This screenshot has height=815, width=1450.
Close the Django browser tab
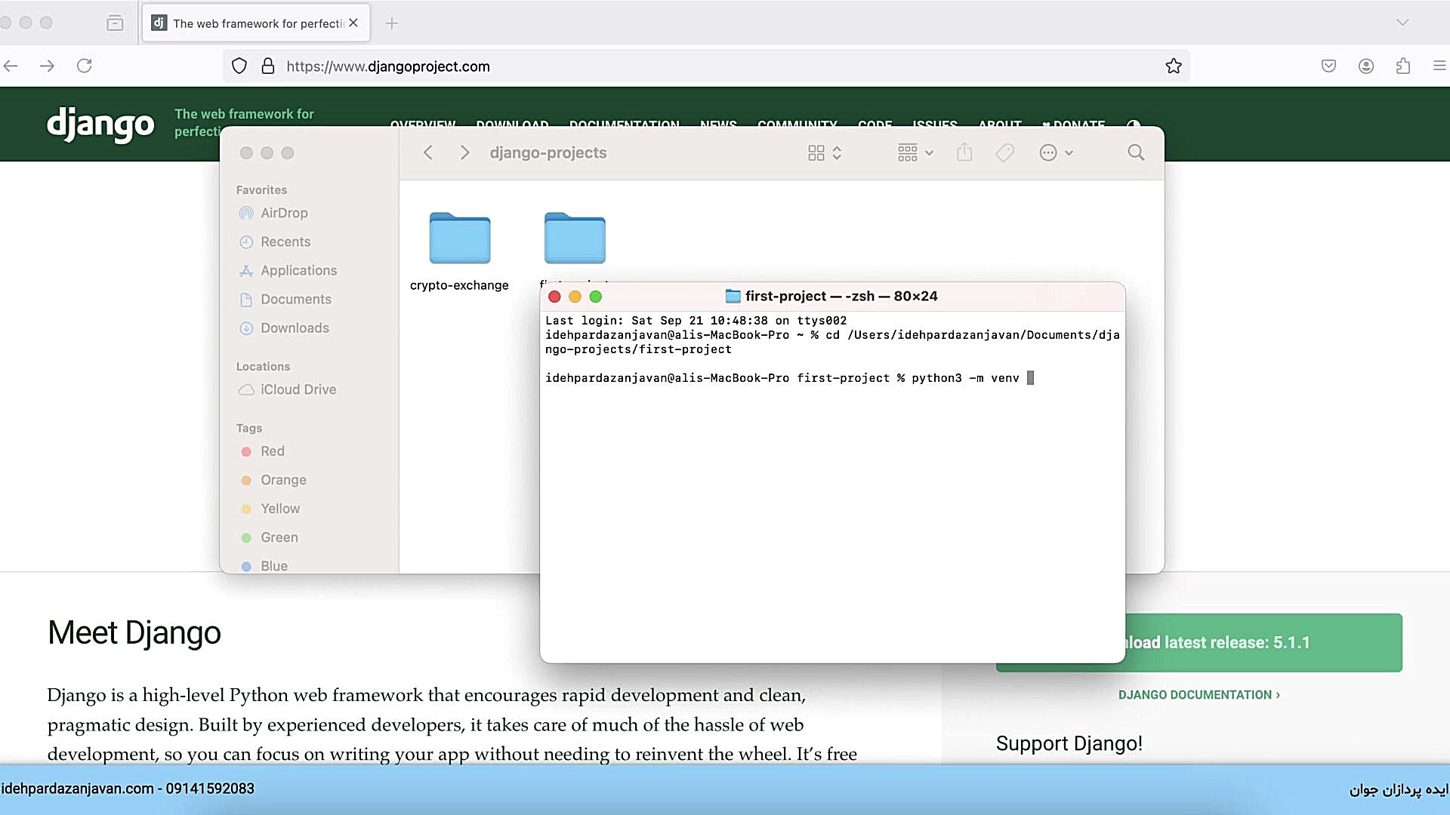click(353, 23)
